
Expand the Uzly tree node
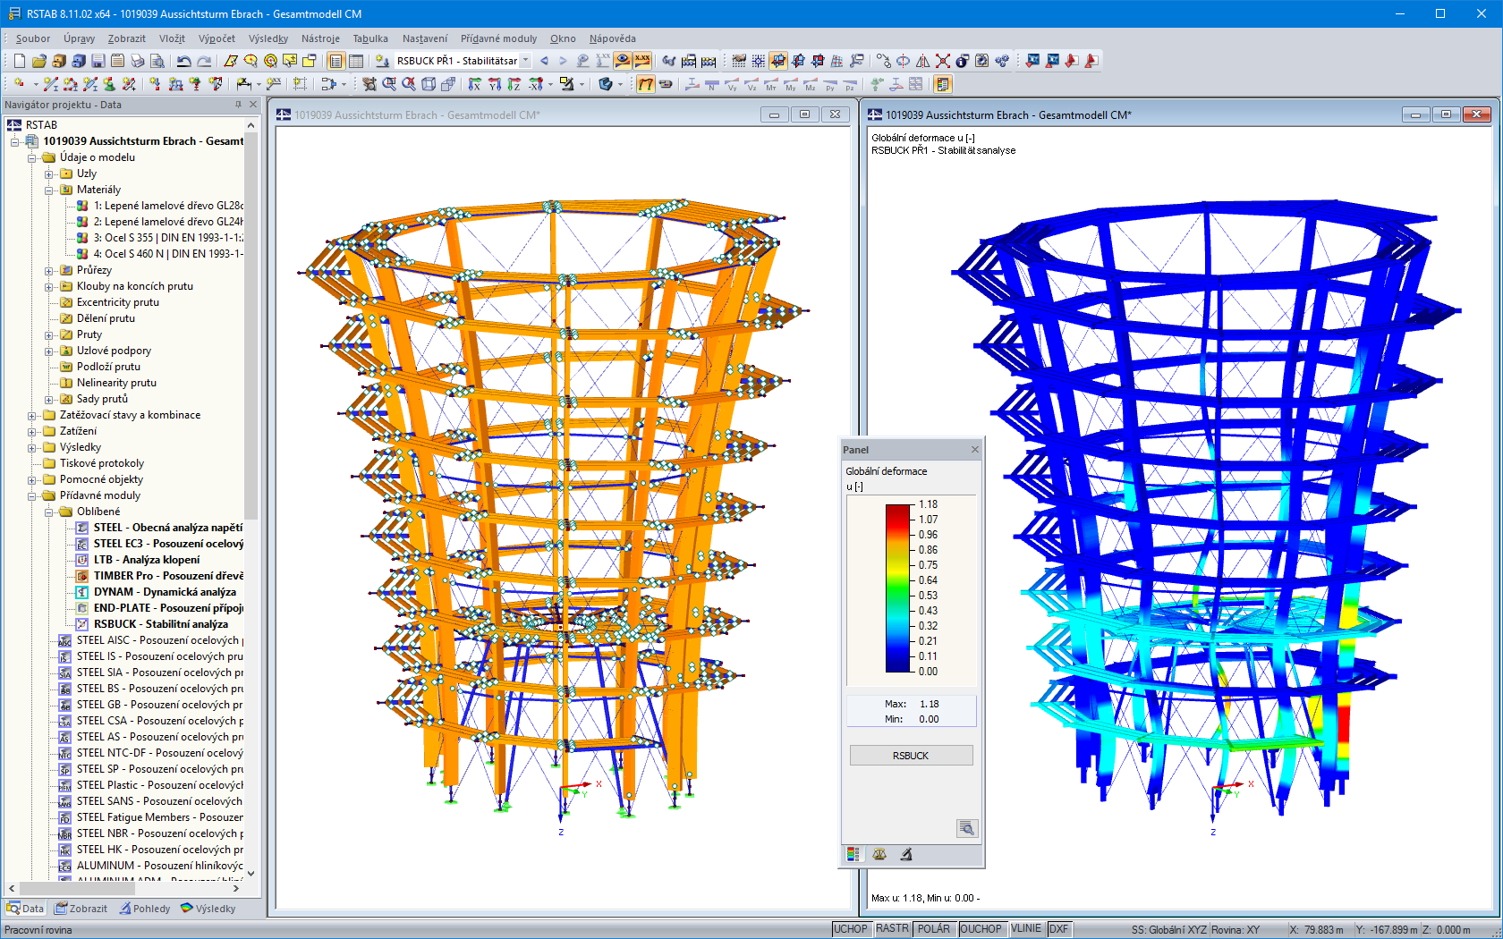(50, 173)
